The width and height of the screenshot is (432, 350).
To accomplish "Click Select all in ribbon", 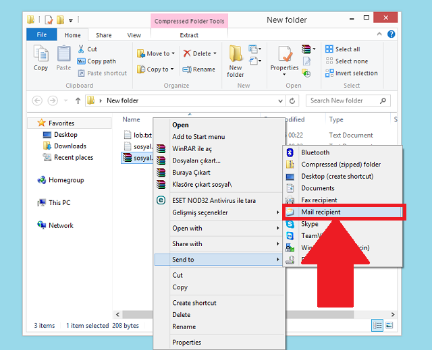I will tap(342, 49).
